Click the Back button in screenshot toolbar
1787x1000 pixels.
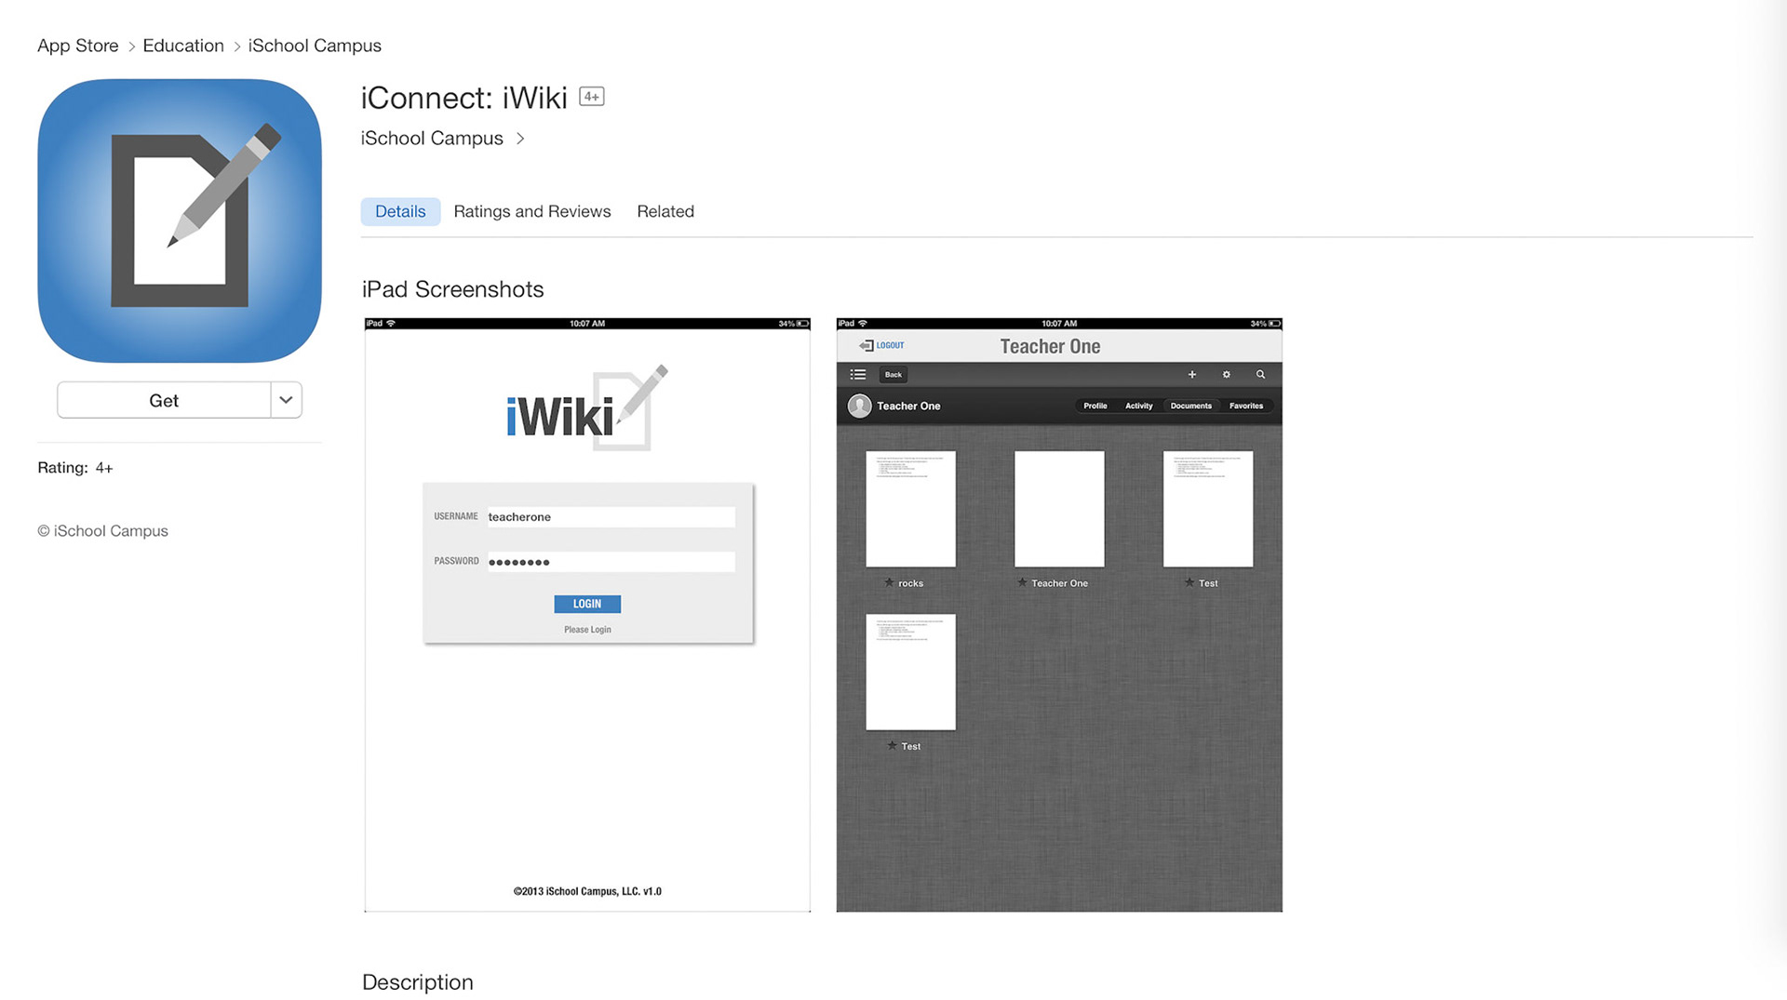pyautogui.click(x=893, y=375)
